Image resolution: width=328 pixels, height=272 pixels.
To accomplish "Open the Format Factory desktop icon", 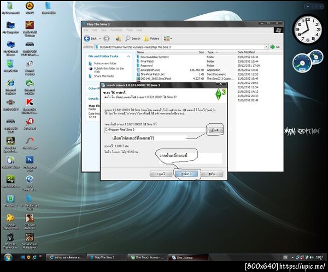I will pyautogui.click(x=30, y=68).
